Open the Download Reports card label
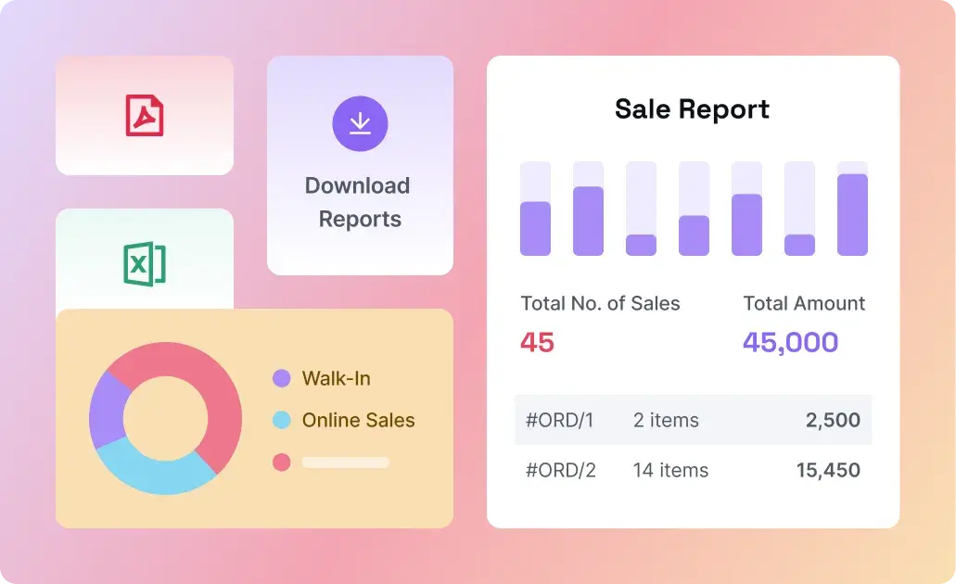 click(359, 202)
